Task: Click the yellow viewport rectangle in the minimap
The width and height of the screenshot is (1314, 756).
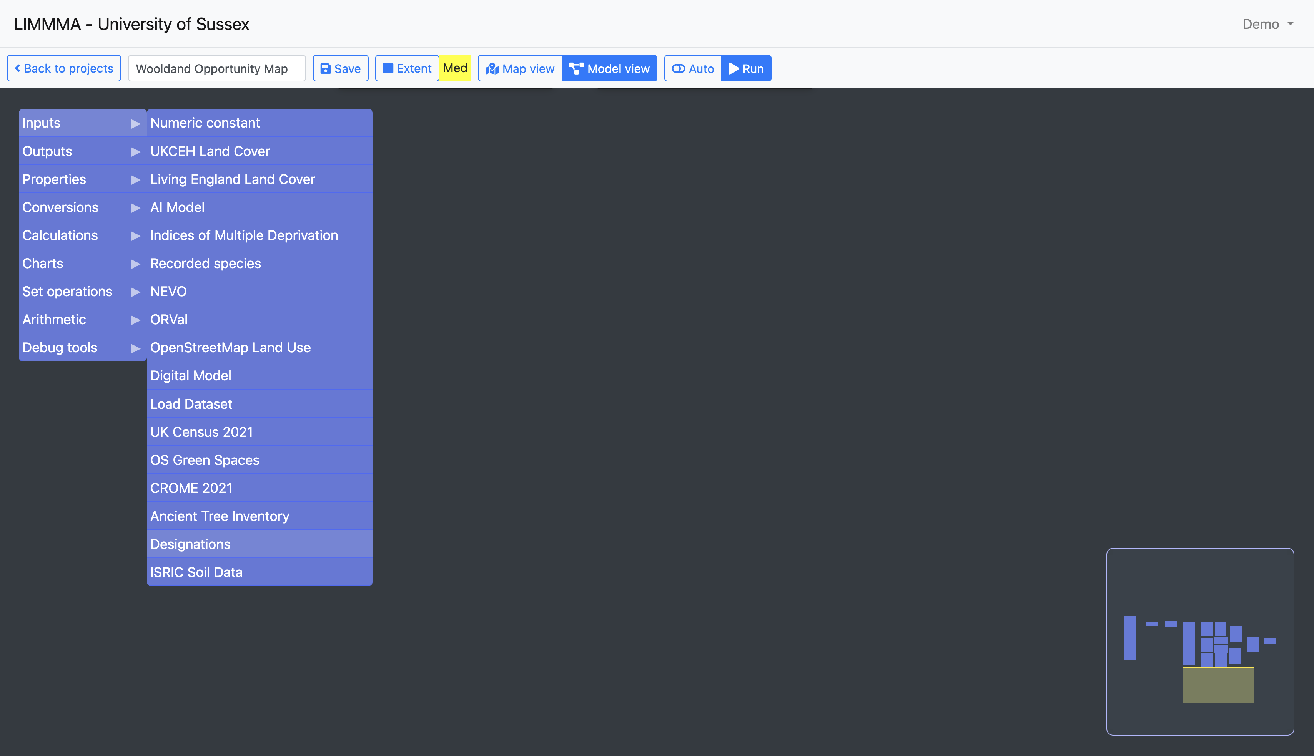Action: coord(1218,685)
